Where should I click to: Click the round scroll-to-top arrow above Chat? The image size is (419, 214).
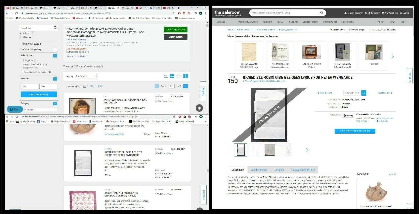(199, 108)
